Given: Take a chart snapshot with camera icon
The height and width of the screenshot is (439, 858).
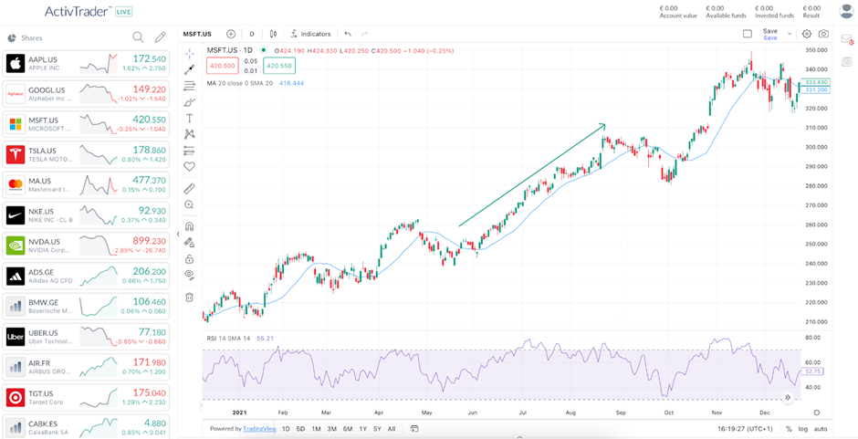Looking at the screenshot, I should pyautogui.click(x=823, y=34).
